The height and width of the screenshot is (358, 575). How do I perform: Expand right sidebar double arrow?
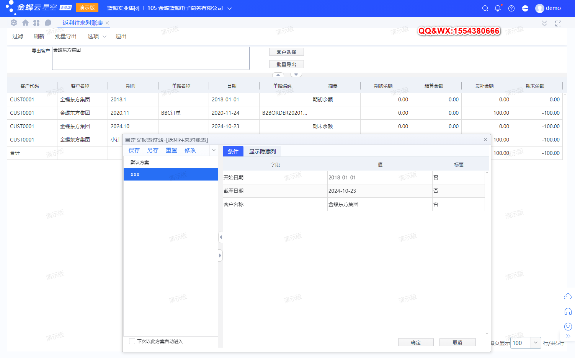[568, 336]
